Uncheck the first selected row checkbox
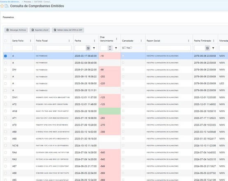This screenshot has width=228, height=181. [x=5, y=56]
